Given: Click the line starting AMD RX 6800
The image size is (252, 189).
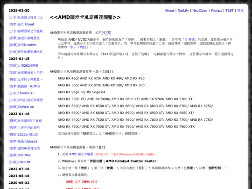Looking at the screenshot, I should click(x=126, y=113).
